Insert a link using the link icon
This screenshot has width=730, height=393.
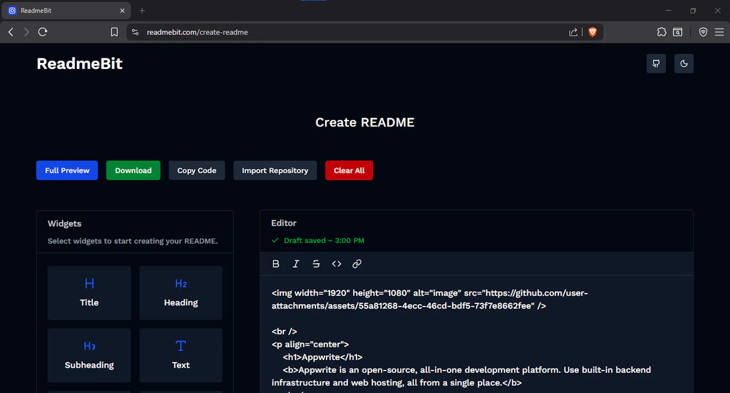357,264
